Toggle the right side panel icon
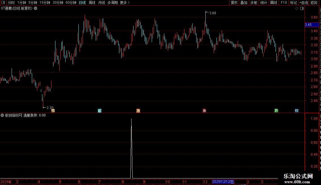 click(302, 9)
